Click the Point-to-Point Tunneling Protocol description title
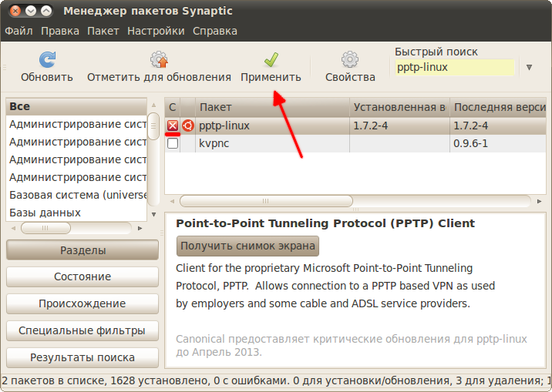Screen dimensions: 552x392 [325, 223]
